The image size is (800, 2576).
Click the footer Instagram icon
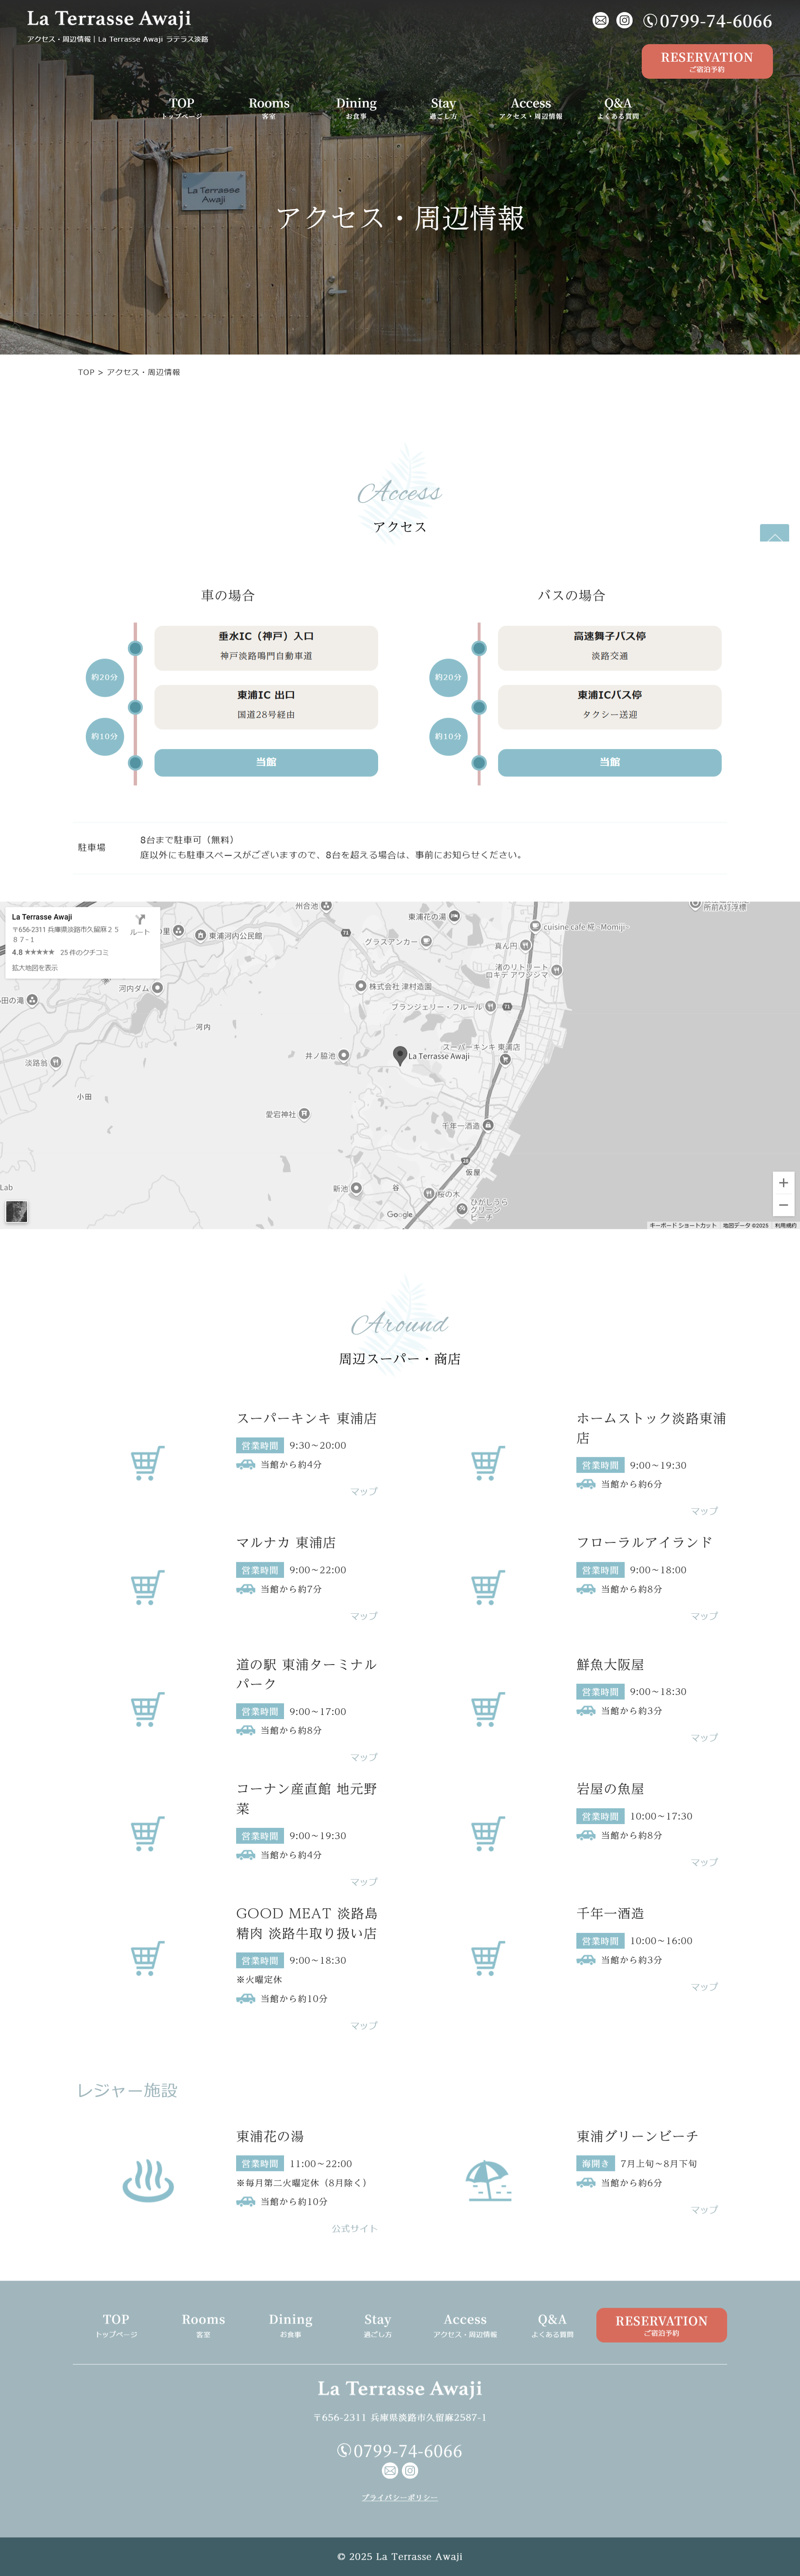coord(410,2471)
